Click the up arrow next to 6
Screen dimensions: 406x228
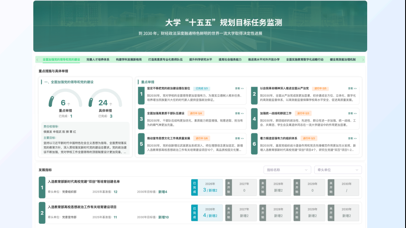click(69, 104)
